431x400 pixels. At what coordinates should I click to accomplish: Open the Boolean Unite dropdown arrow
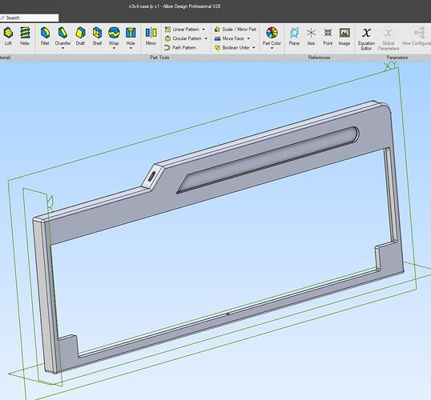[254, 47]
